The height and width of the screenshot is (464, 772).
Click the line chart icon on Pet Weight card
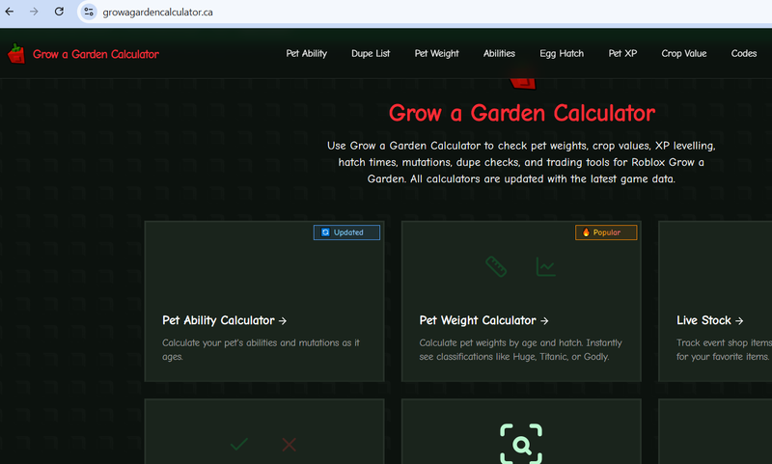click(x=546, y=266)
